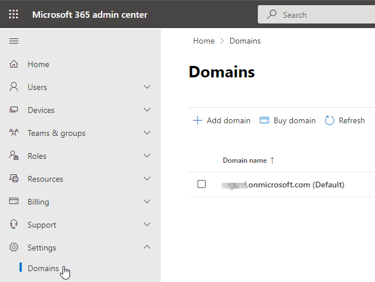The height and width of the screenshot is (282, 375).
Task: Open the app launcher waffle icon
Action: [13, 14]
